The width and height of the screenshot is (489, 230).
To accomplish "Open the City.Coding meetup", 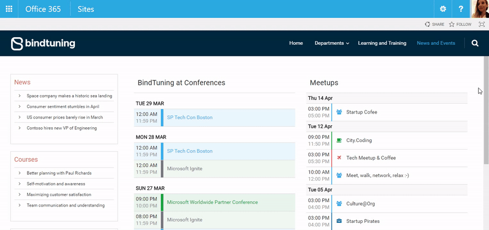I will [x=359, y=140].
